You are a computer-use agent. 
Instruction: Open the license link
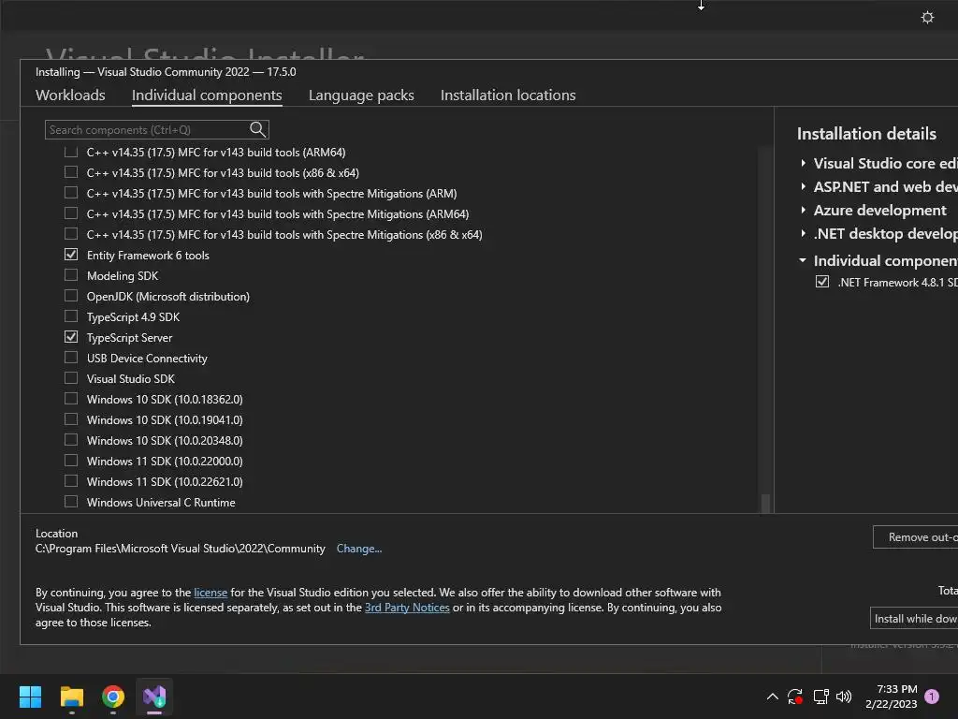click(210, 593)
